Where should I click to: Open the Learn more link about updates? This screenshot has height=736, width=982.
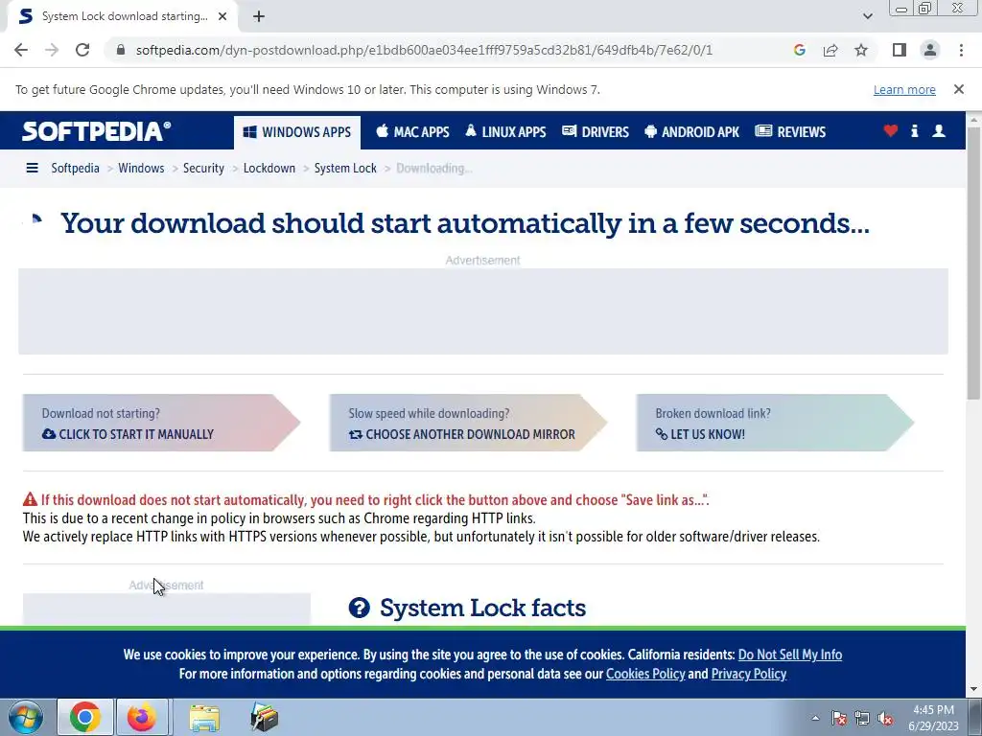904,89
